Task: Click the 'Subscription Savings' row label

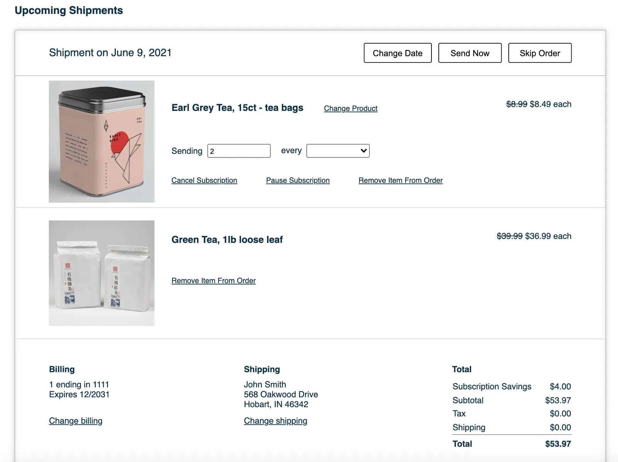Action: [492, 386]
